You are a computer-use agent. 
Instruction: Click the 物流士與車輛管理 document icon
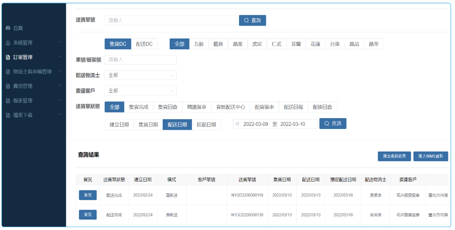[x=8, y=71]
